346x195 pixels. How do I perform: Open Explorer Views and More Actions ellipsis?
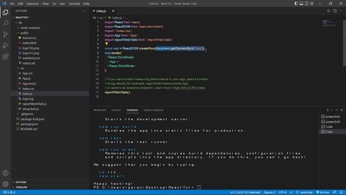[84, 11]
